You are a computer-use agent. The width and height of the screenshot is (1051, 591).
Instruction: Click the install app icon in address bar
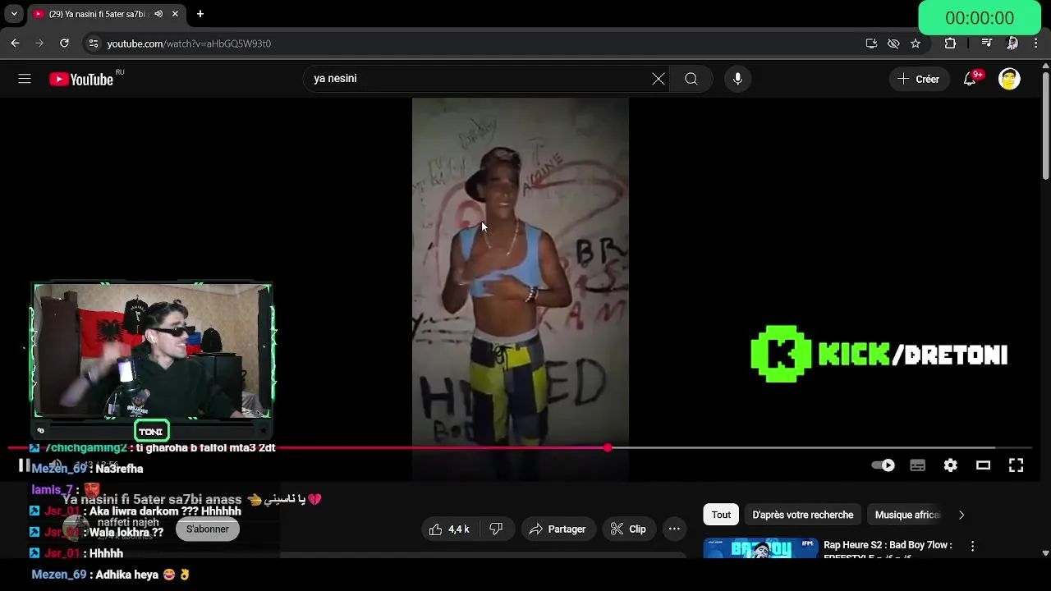[x=871, y=44]
